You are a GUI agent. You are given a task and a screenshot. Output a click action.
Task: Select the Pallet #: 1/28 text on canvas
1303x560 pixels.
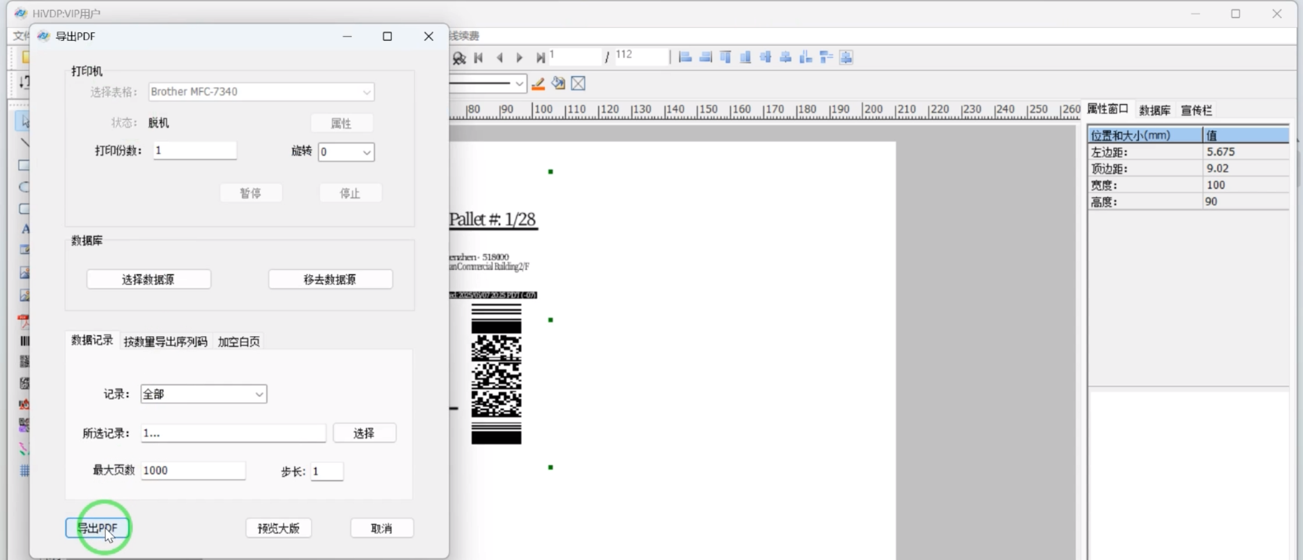tap(493, 220)
